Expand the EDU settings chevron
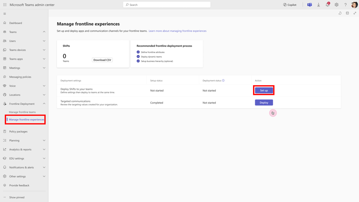359x202 pixels. tap(44, 158)
